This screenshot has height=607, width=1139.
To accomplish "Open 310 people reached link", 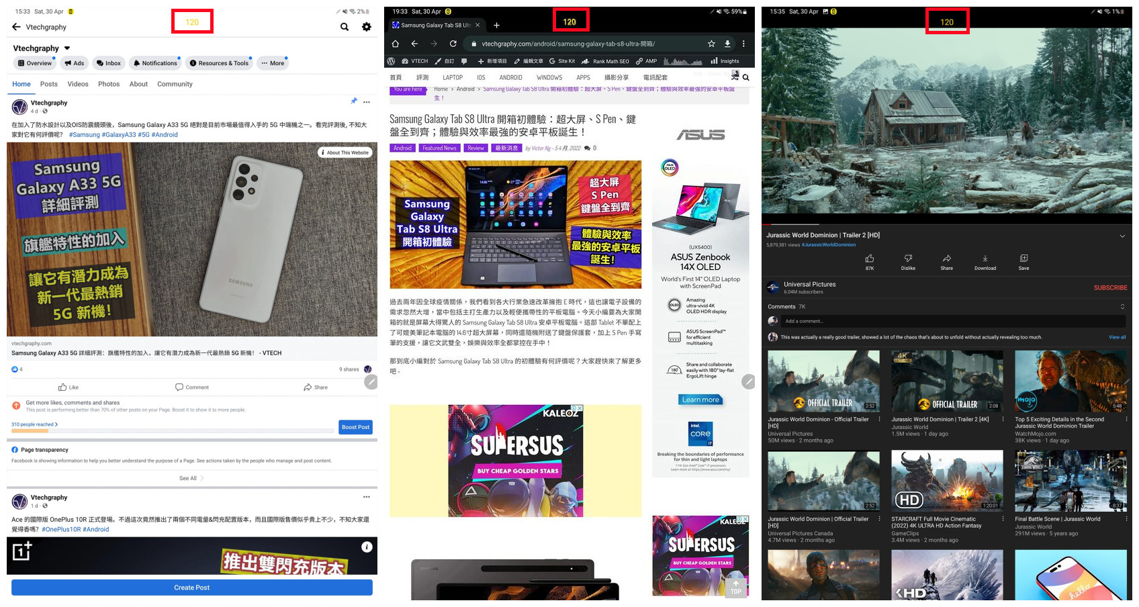I will click(x=34, y=424).
